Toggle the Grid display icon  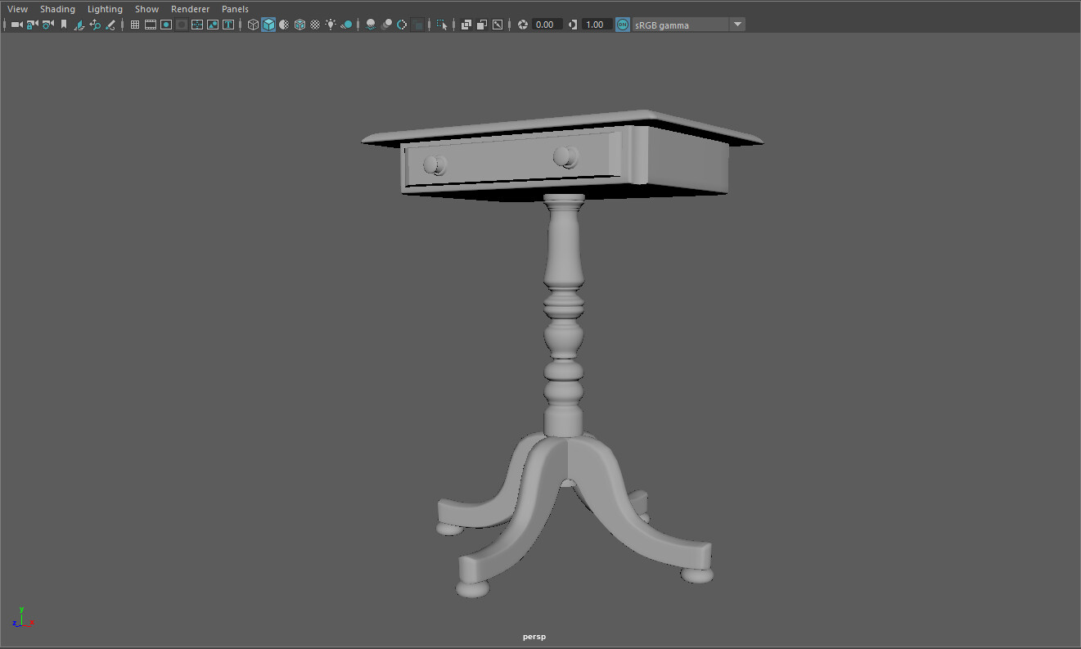coord(134,24)
